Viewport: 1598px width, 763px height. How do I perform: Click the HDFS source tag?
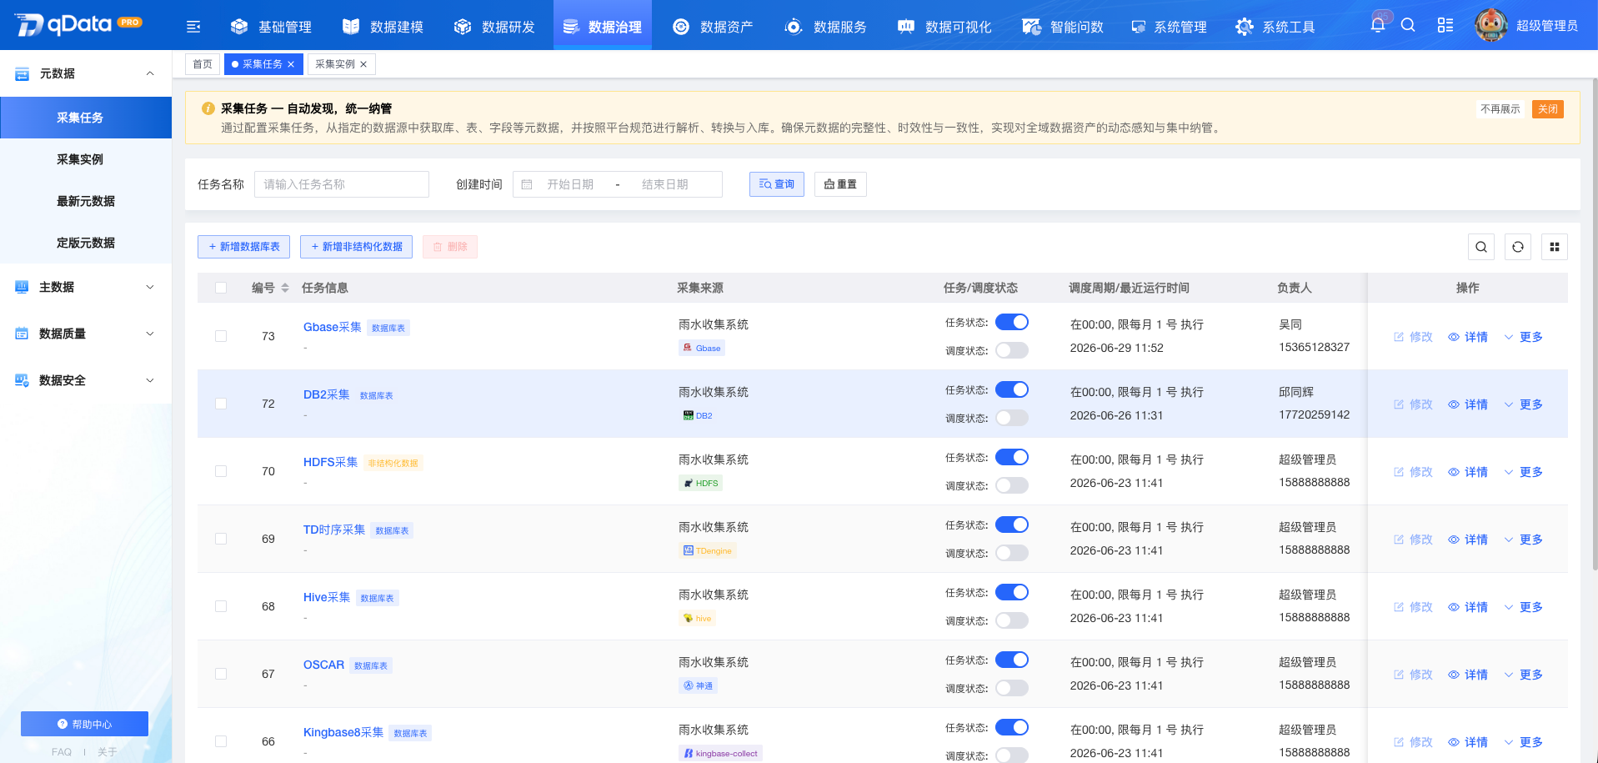coord(700,483)
